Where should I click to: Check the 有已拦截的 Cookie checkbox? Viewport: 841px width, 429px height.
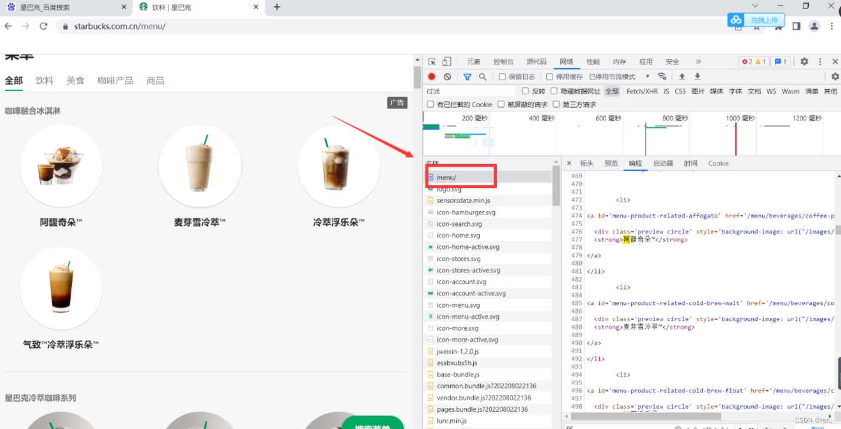click(x=430, y=104)
